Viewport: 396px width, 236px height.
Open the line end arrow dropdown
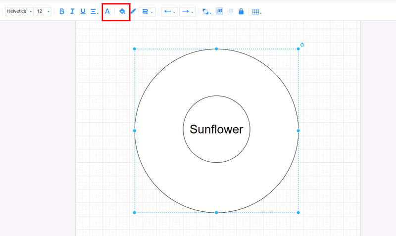187,11
